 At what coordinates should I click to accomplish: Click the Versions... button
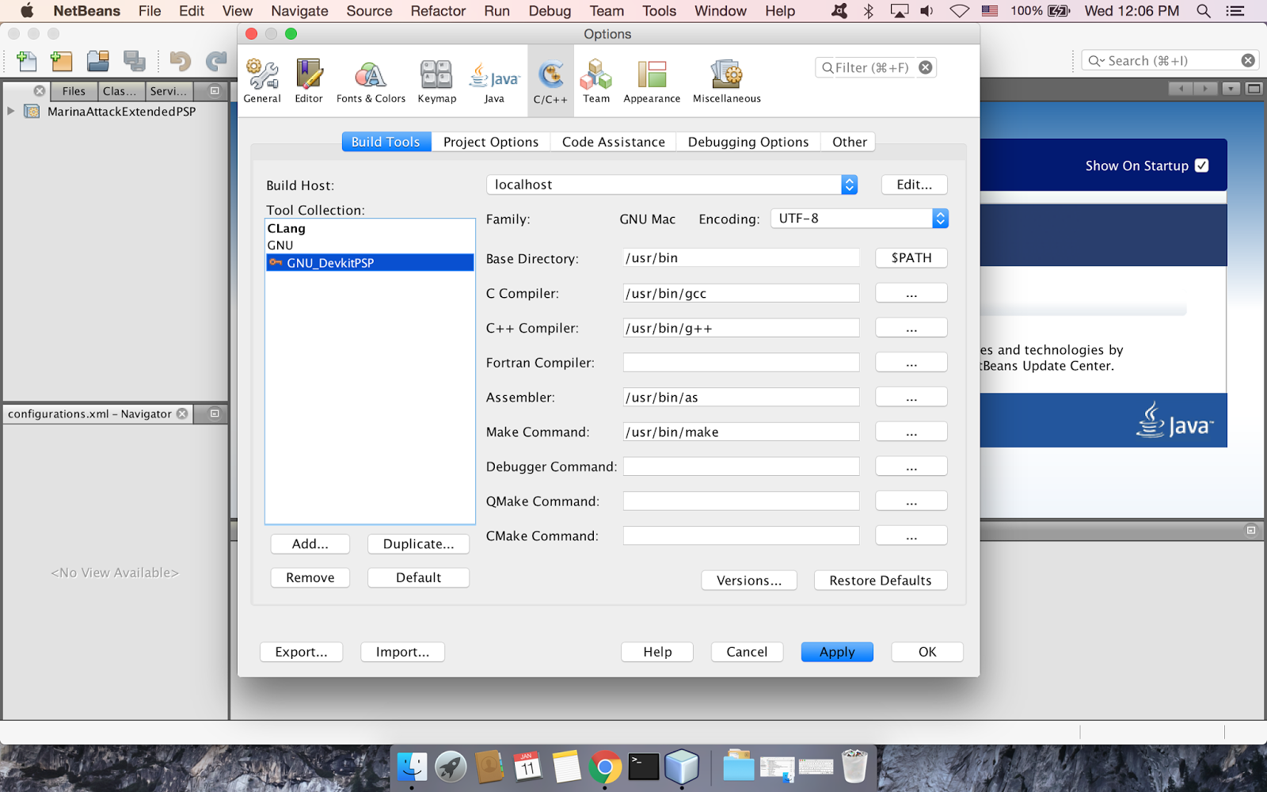749,581
